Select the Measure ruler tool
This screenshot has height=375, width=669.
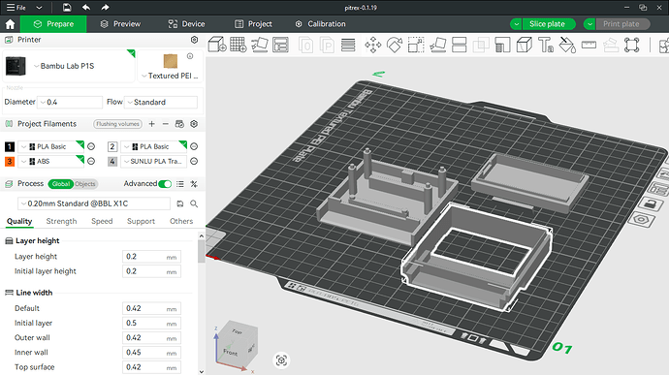pos(589,45)
